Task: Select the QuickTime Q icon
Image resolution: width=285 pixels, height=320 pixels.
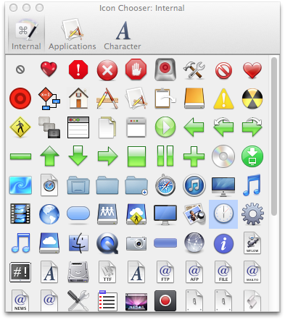Action: [107, 243]
